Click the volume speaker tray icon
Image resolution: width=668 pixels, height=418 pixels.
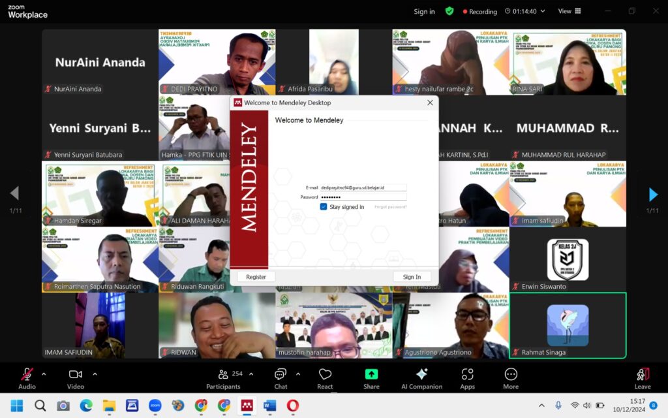(586, 405)
